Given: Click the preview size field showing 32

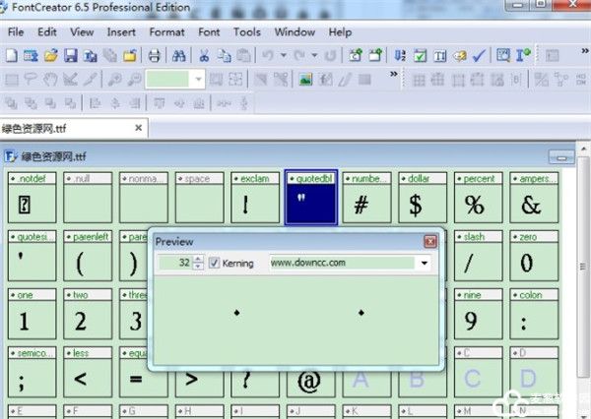Looking at the screenshot, I should [x=175, y=263].
